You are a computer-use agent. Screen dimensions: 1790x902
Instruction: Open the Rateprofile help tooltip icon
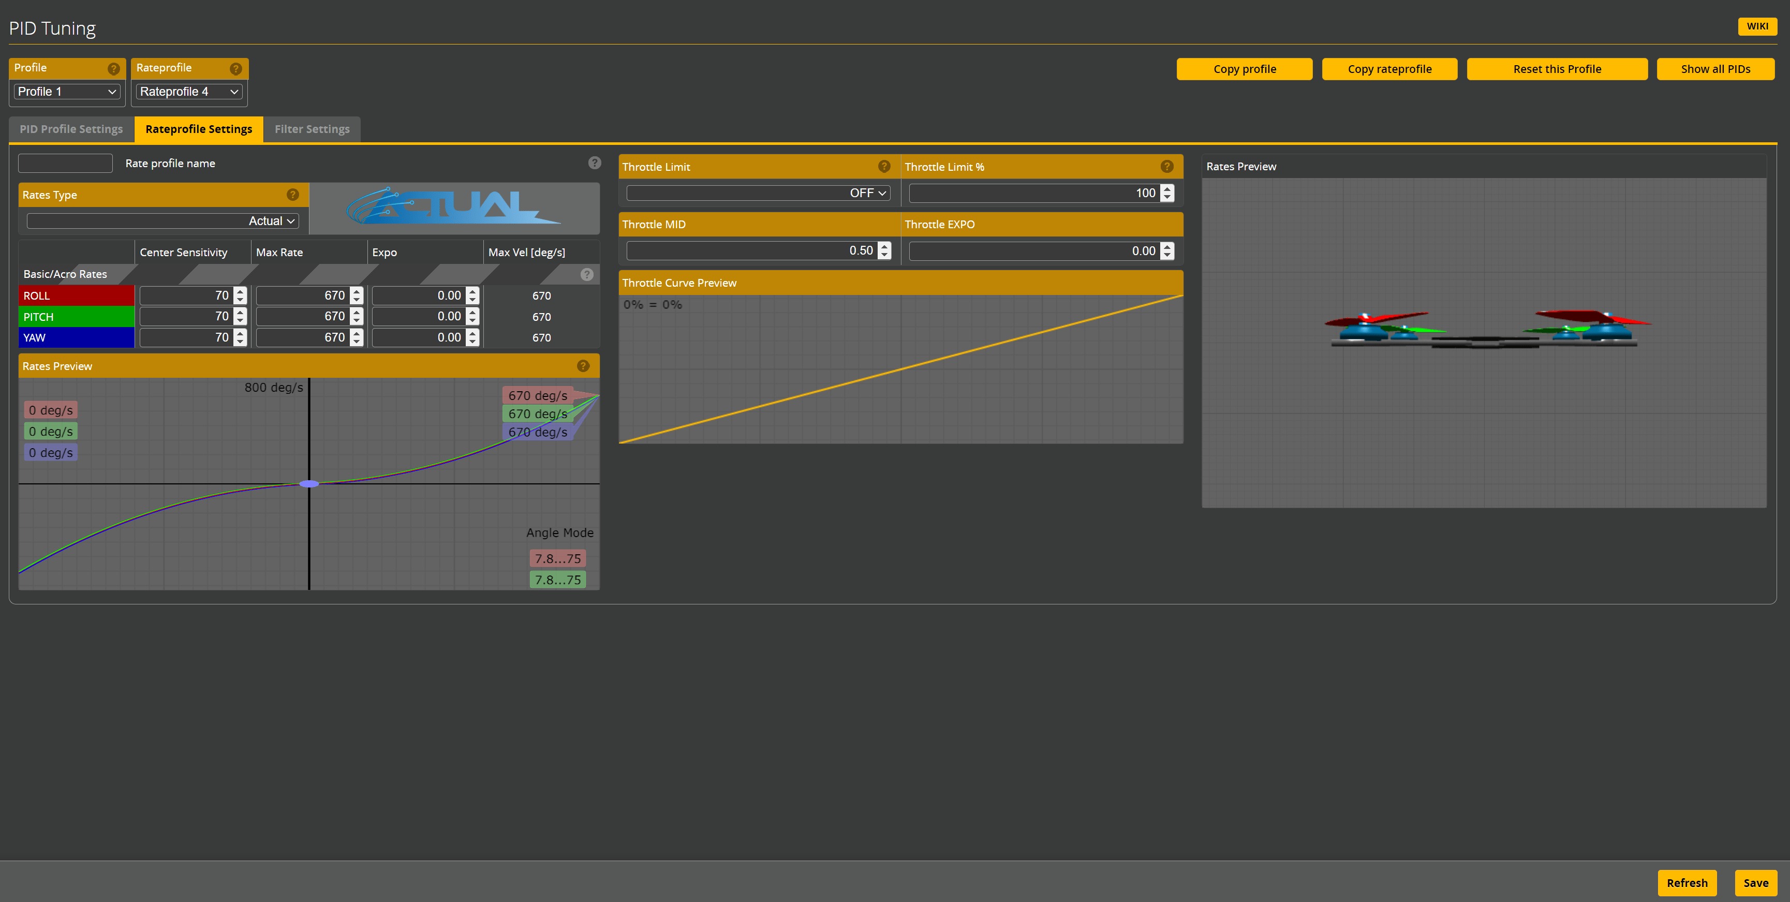[x=236, y=69]
